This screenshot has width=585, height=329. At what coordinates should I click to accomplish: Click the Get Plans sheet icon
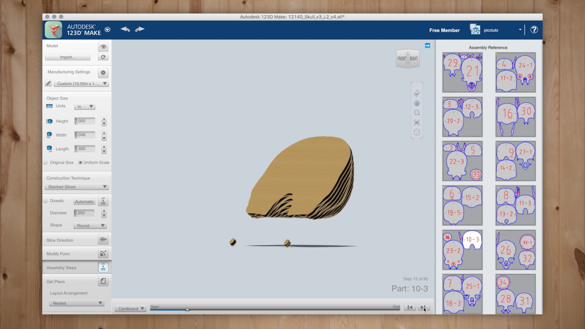point(103,281)
